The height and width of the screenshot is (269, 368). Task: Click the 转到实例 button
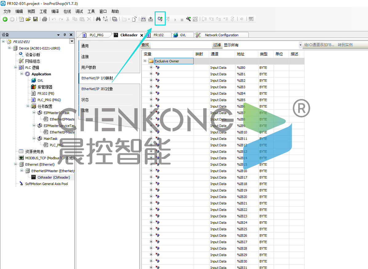click(x=345, y=45)
